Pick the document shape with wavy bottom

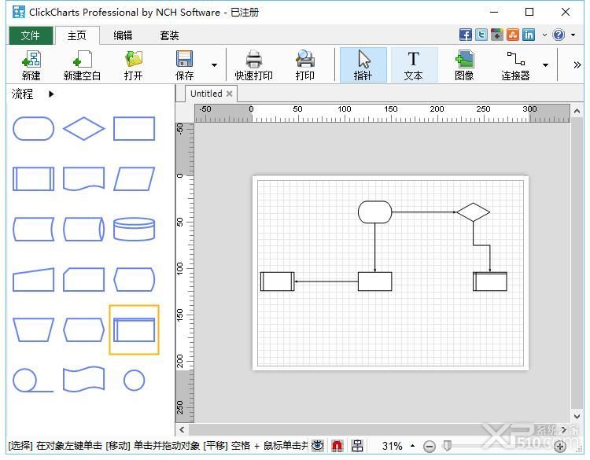click(x=83, y=179)
